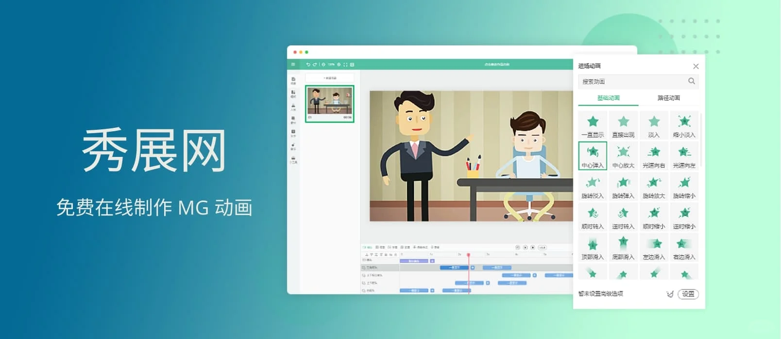This screenshot has width=781, height=339.
Task: Click the add new scene button
Action: coord(330,78)
